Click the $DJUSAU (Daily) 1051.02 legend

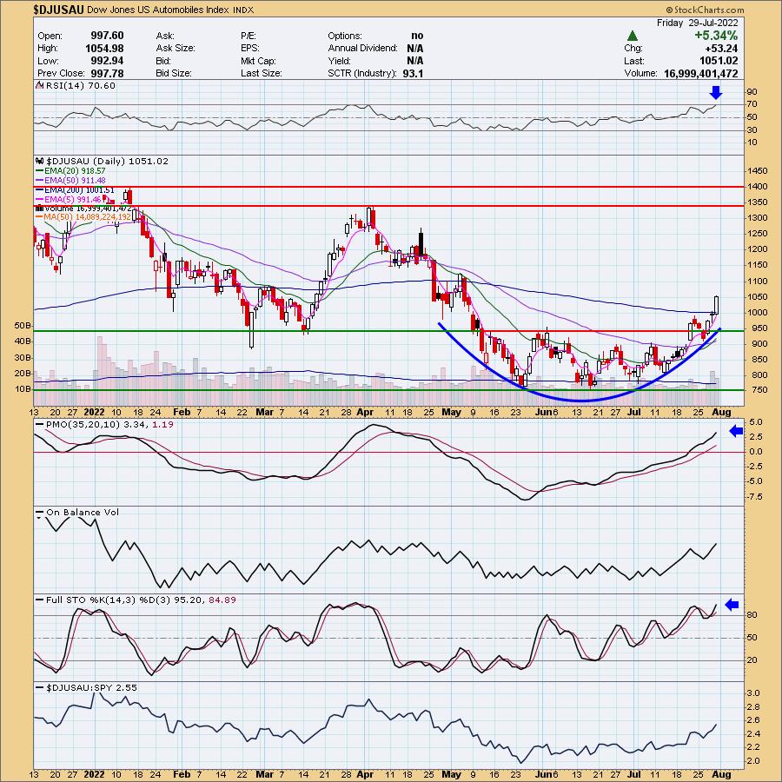click(x=107, y=161)
